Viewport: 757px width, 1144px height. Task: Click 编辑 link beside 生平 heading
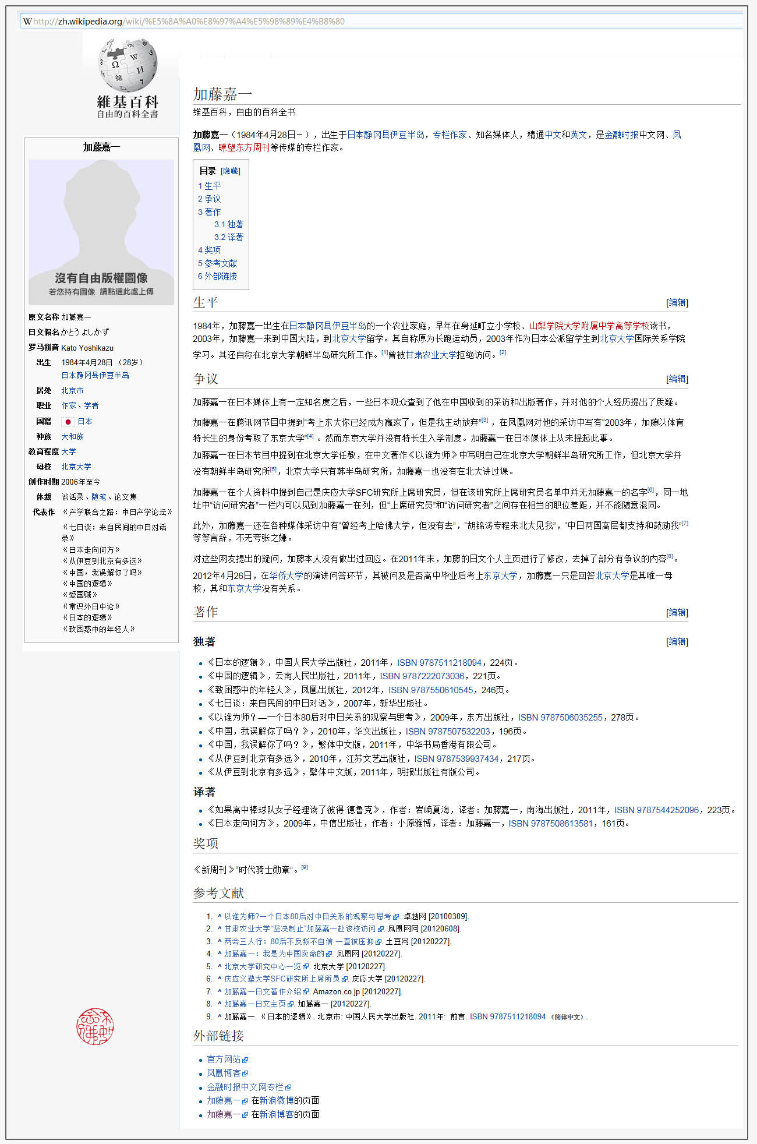coord(677,302)
